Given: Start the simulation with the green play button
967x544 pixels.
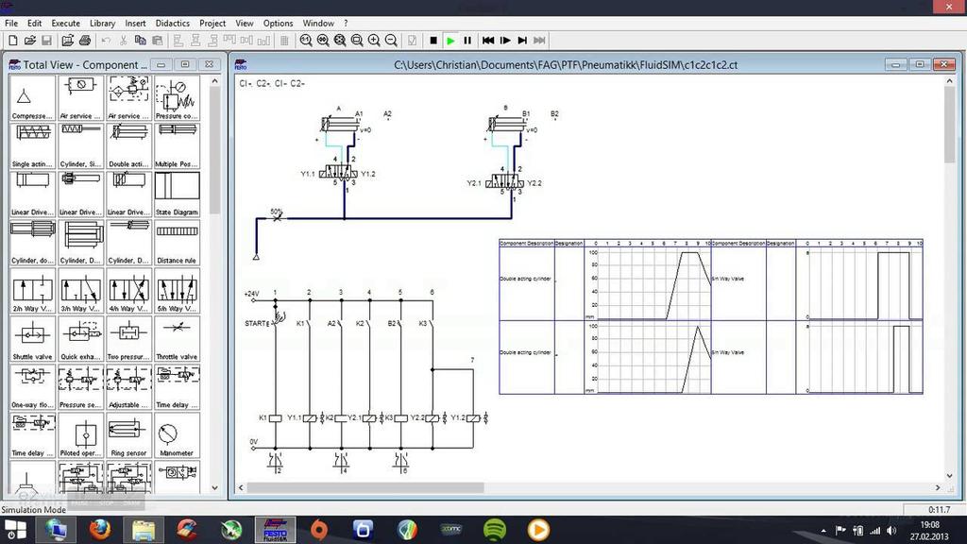Looking at the screenshot, I should [450, 41].
